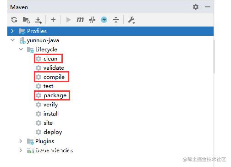Select the verify lifecycle phase
The image size is (231, 167).
50,105
